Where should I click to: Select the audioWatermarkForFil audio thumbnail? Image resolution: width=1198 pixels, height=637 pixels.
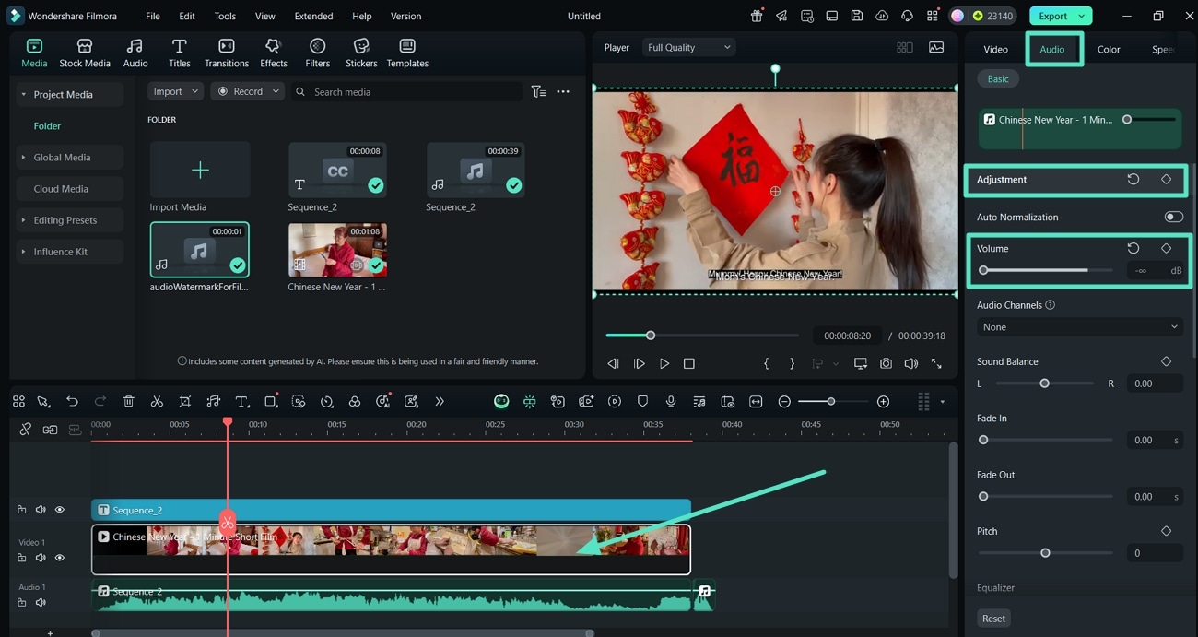200,250
